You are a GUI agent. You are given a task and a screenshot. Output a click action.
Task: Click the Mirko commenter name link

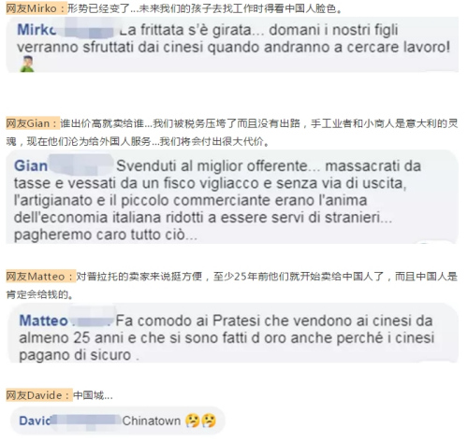point(37,30)
